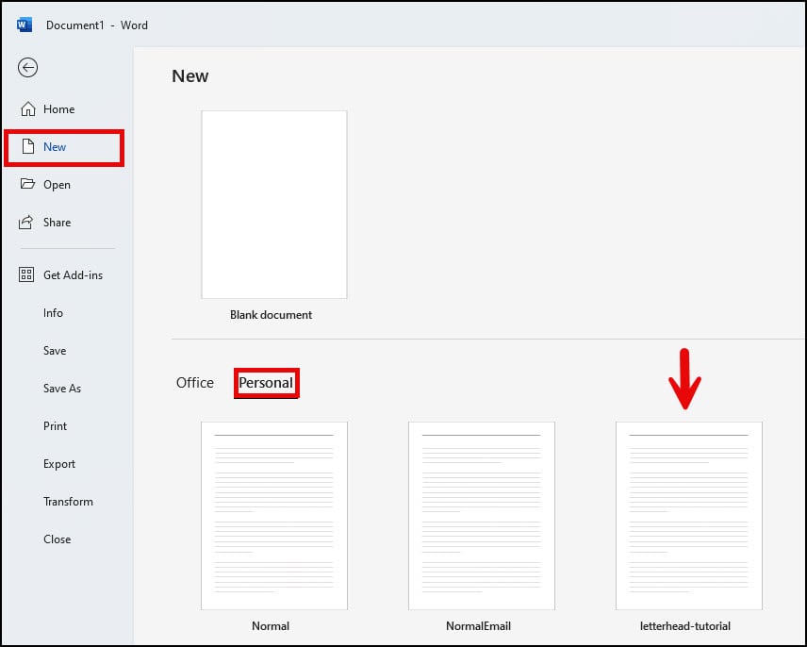Open the Normal template thumbnail
The height and width of the screenshot is (647, 807).
pos(273,515)
